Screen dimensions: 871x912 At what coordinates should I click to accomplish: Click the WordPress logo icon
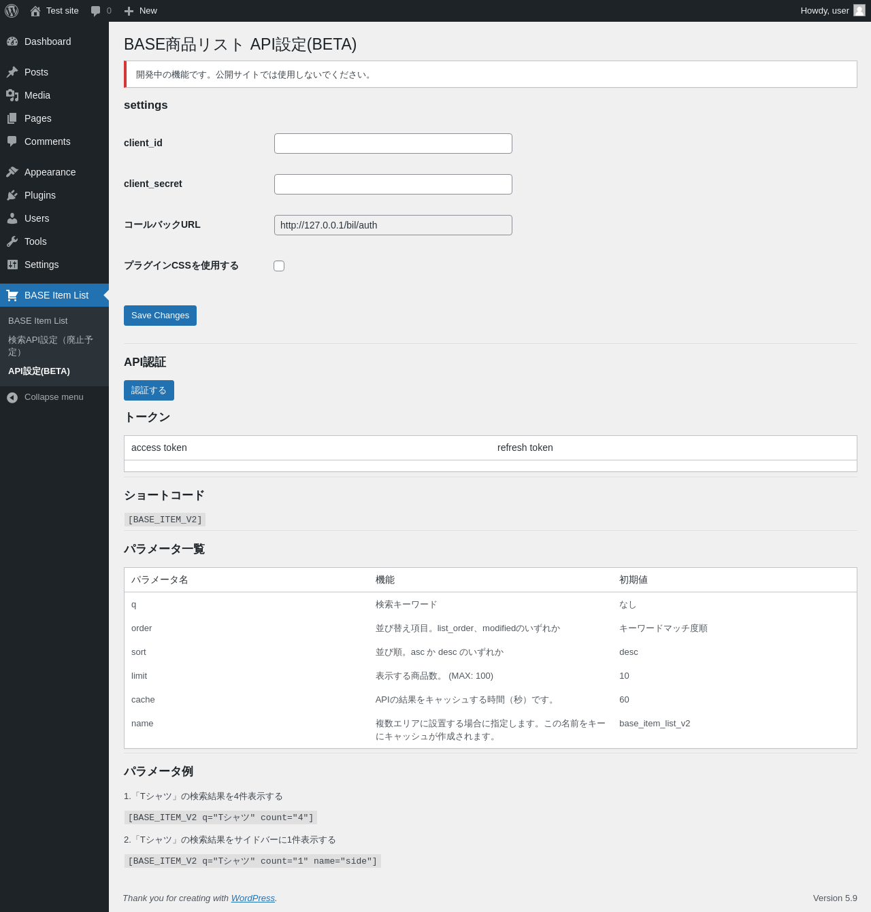12,11
